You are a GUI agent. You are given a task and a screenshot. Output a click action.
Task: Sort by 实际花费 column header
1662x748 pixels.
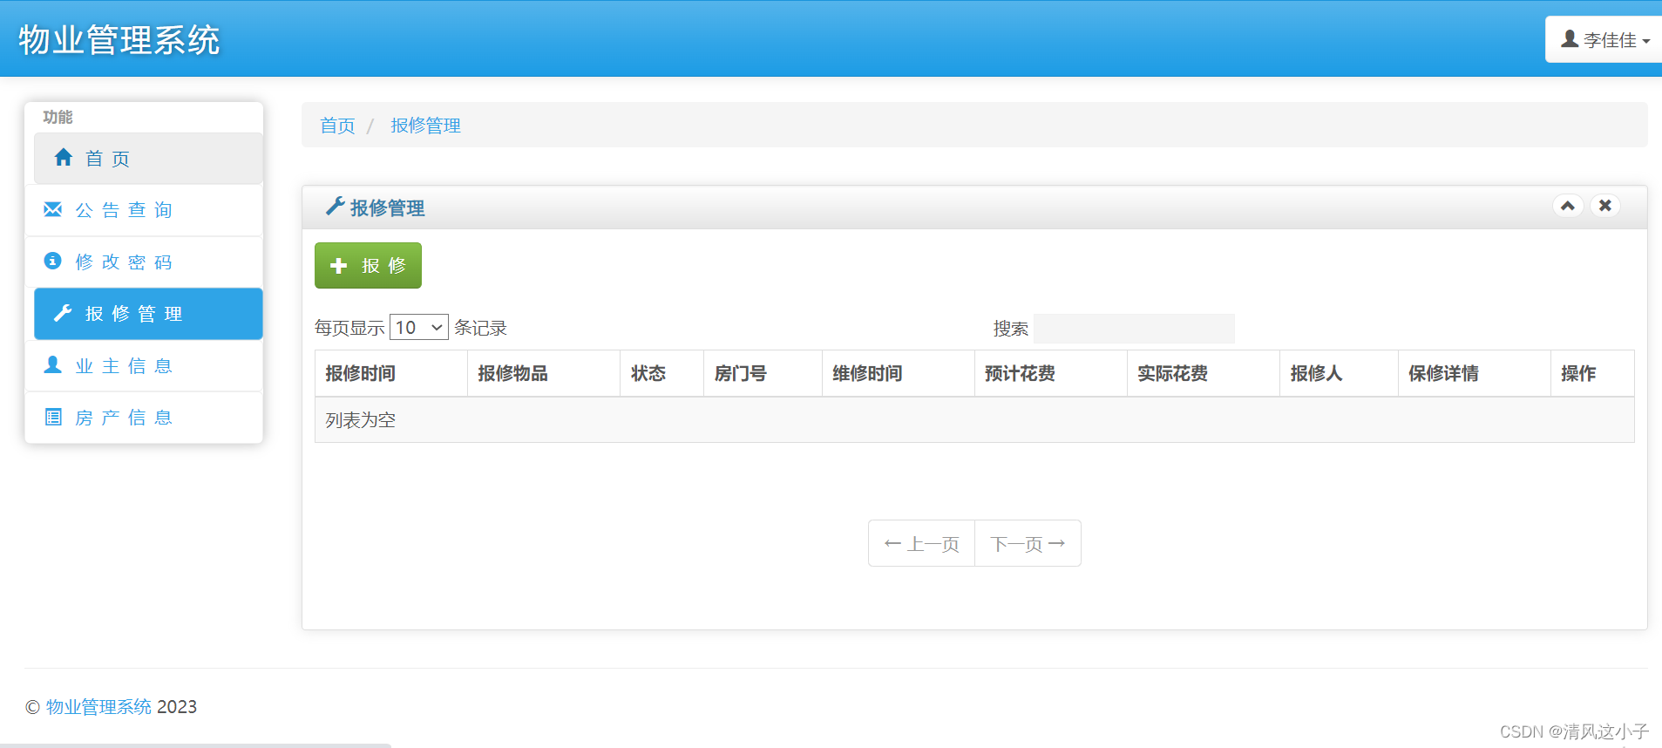coord(1204,373)
